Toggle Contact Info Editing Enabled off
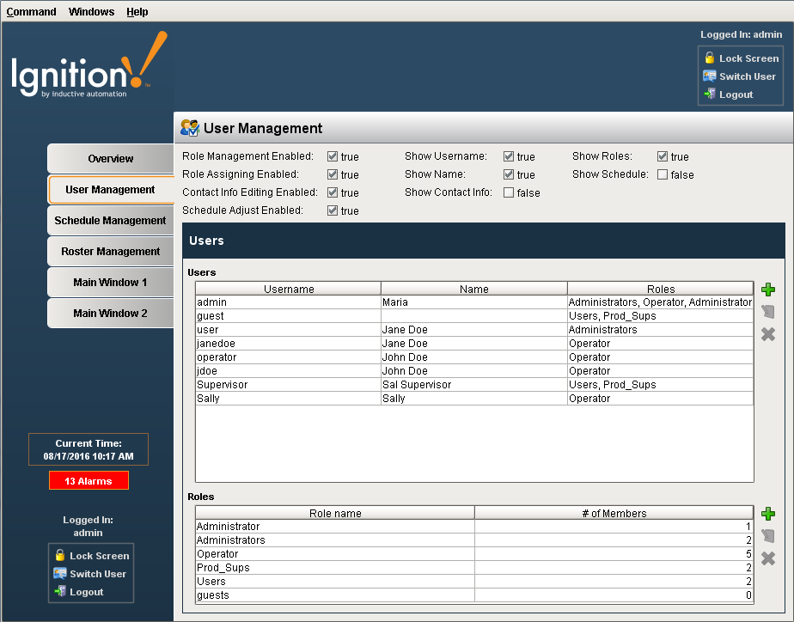Image resolution: width=794 pixels, height=622 pixels. [331, 192]
